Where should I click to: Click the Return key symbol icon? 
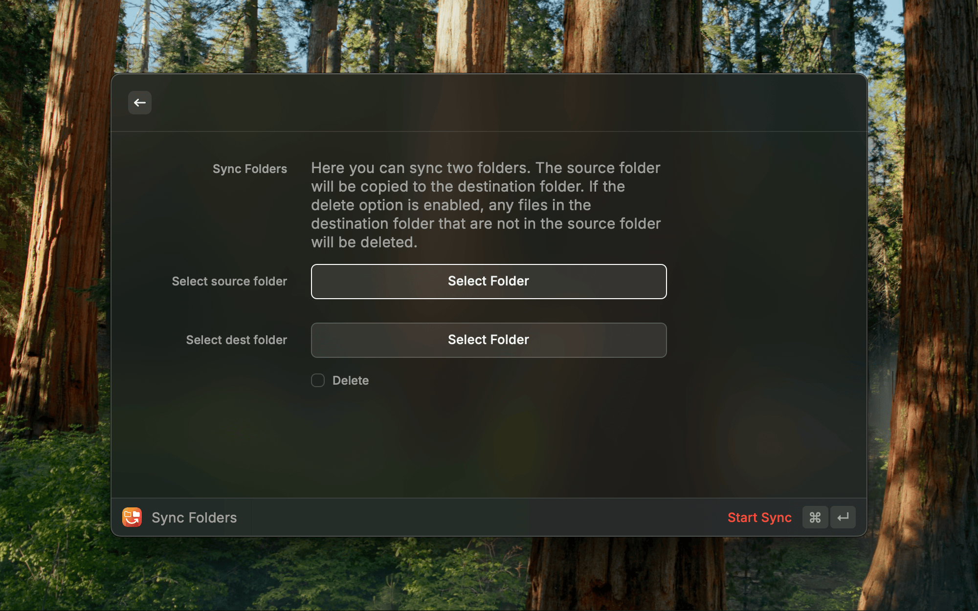[x=843, y=517]
